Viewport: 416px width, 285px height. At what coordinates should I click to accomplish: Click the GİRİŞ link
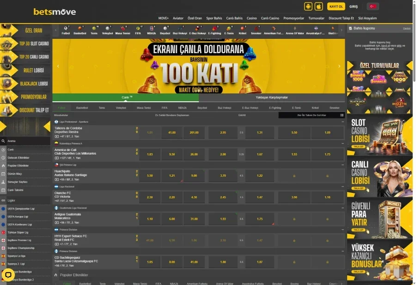tap(354, 6)
